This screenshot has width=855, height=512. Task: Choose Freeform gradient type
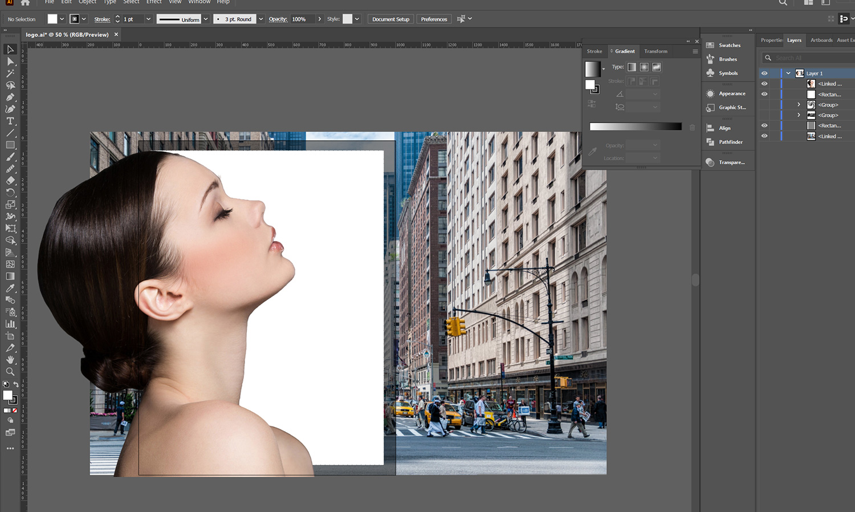pyautogui.click(x=657, y=67)
